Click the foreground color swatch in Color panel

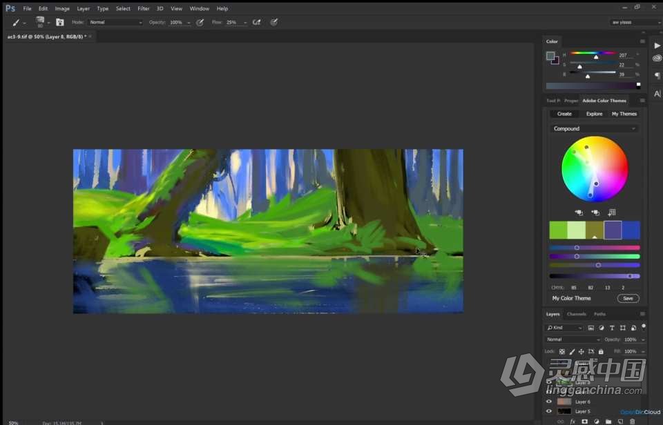(550, 56)
